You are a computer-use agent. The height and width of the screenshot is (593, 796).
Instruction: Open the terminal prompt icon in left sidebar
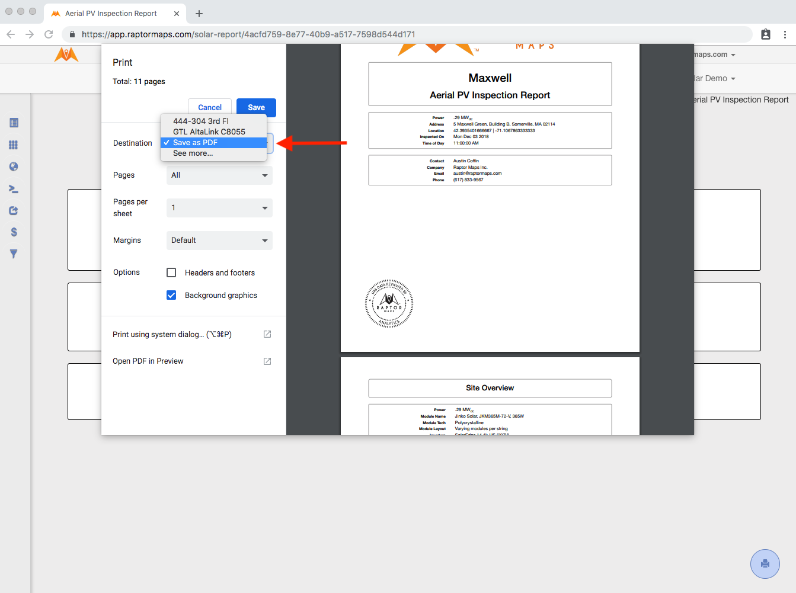click(x=14, y=189)
